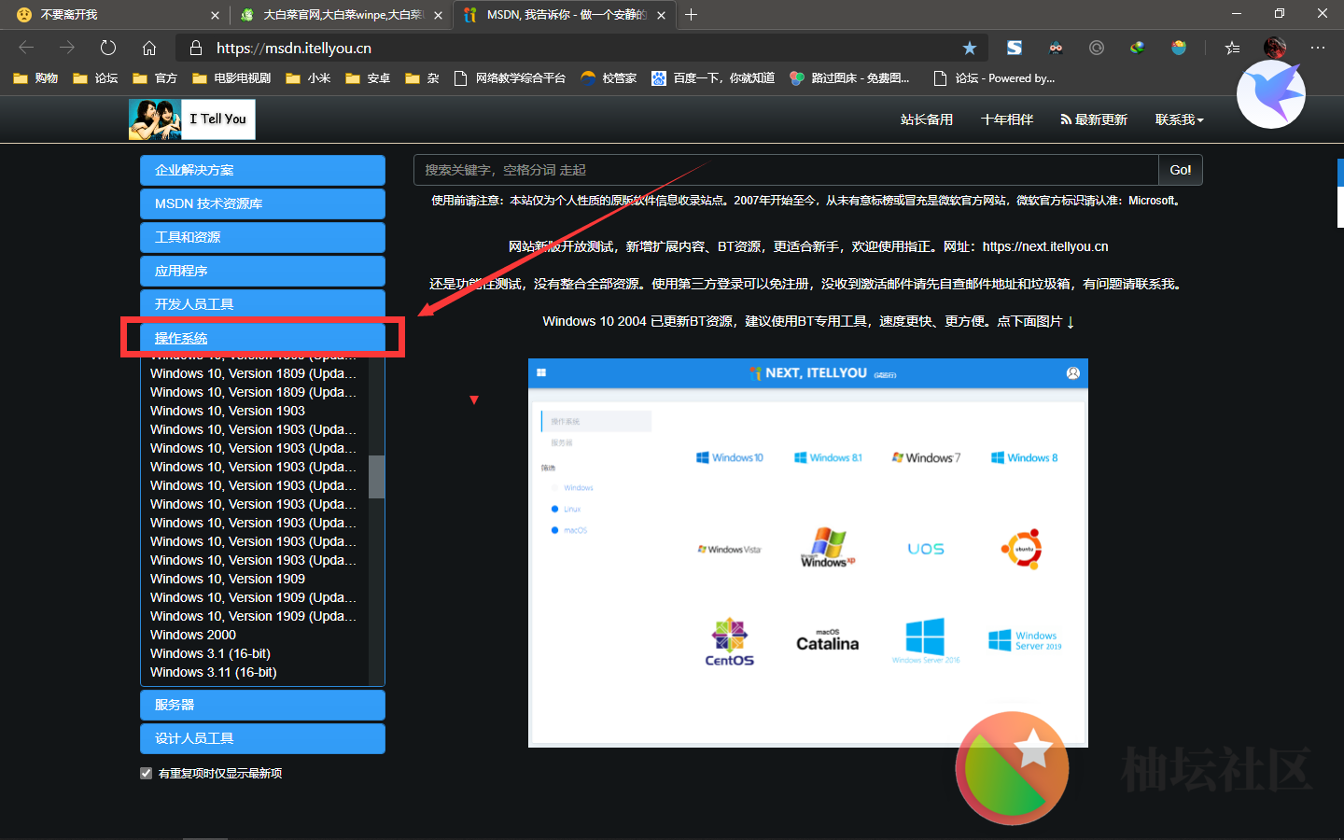The width and height of the screenshot is (1344, 840).
Task: Expand 应用程序 section
Action: pos(262,271)
